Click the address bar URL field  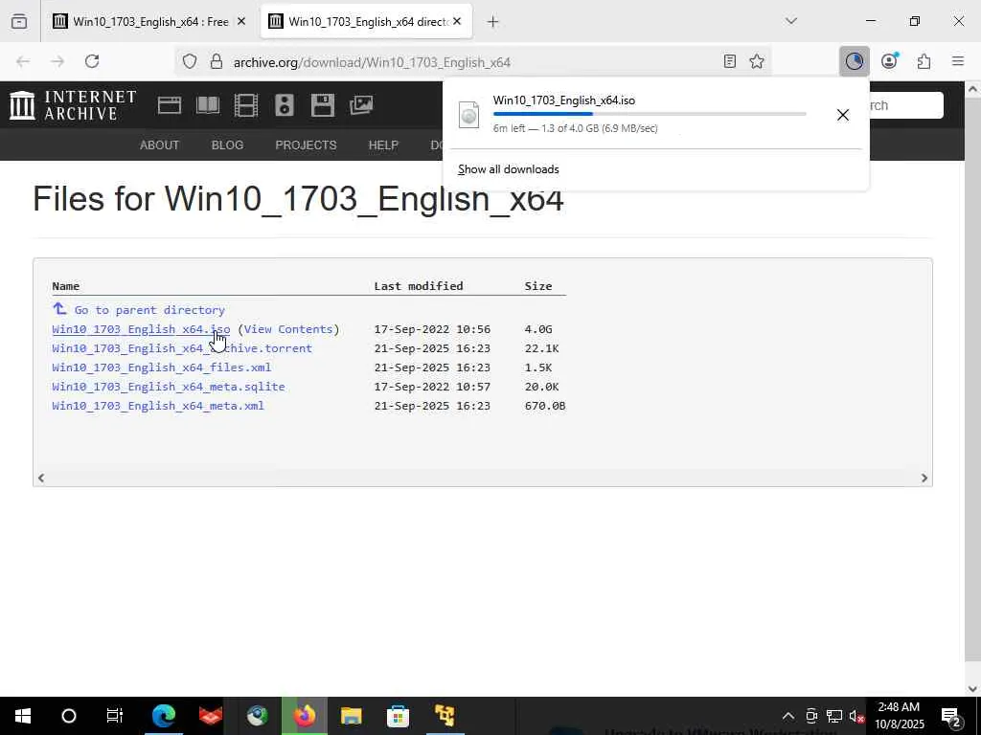[x=475, y=62]
